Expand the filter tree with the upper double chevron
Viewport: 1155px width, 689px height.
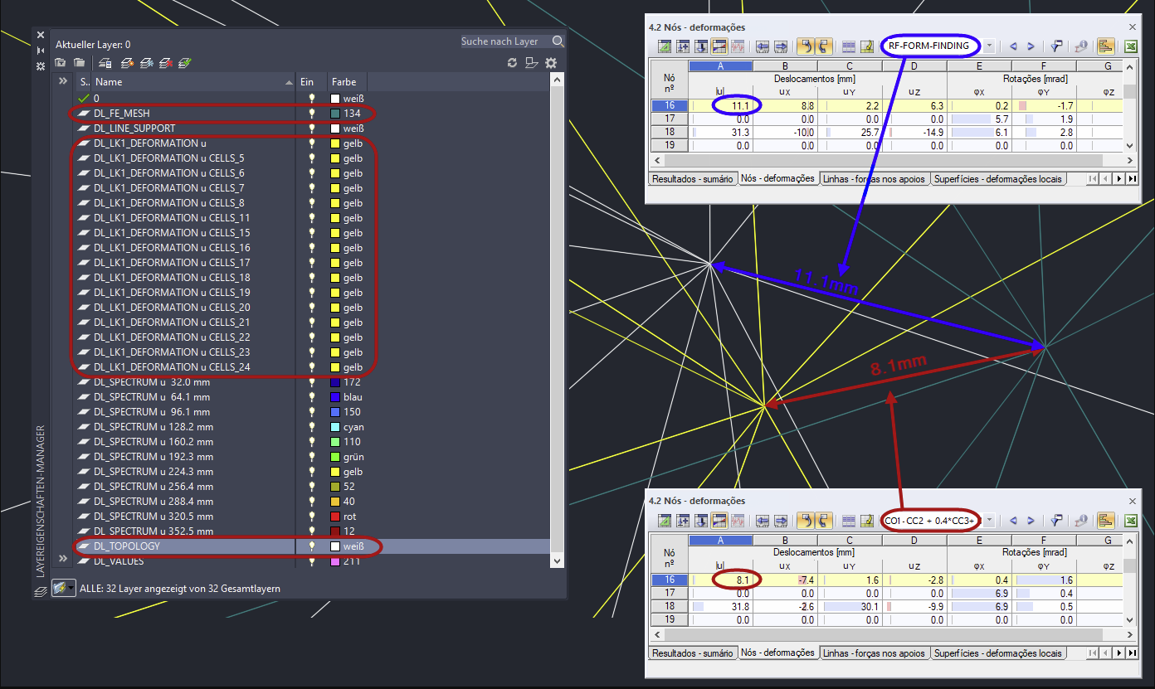pyautogui.click(x=63, y=81)
